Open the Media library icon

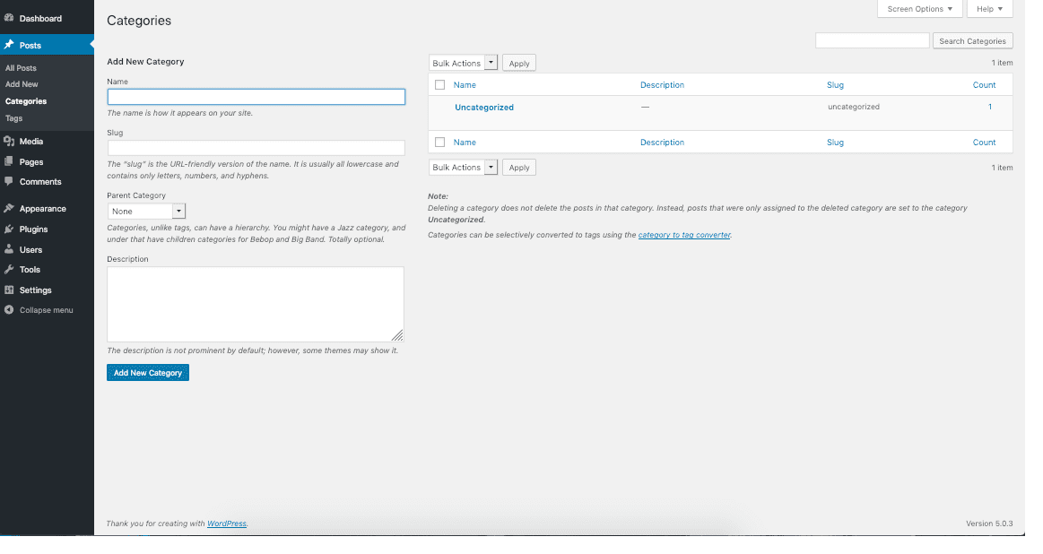coord(11,141)
